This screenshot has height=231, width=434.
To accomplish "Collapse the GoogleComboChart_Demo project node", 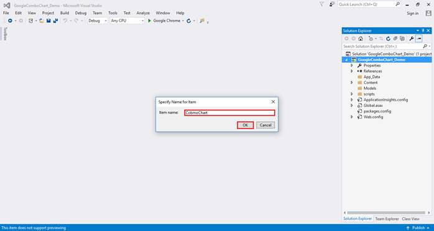I will [x=346, y=60].
